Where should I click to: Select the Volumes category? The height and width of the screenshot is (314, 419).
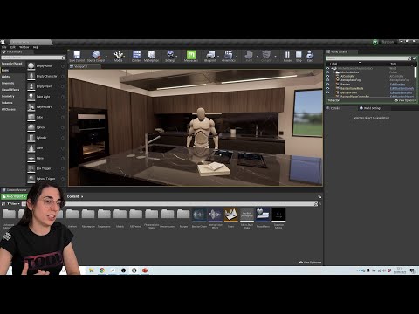pyautogui.click(x=7, y=103)
